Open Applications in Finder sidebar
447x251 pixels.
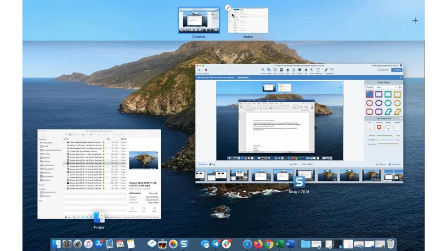[47, 165]
